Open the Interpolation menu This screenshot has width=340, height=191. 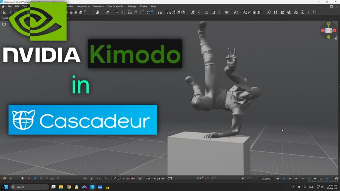click(x=83, y=6)
